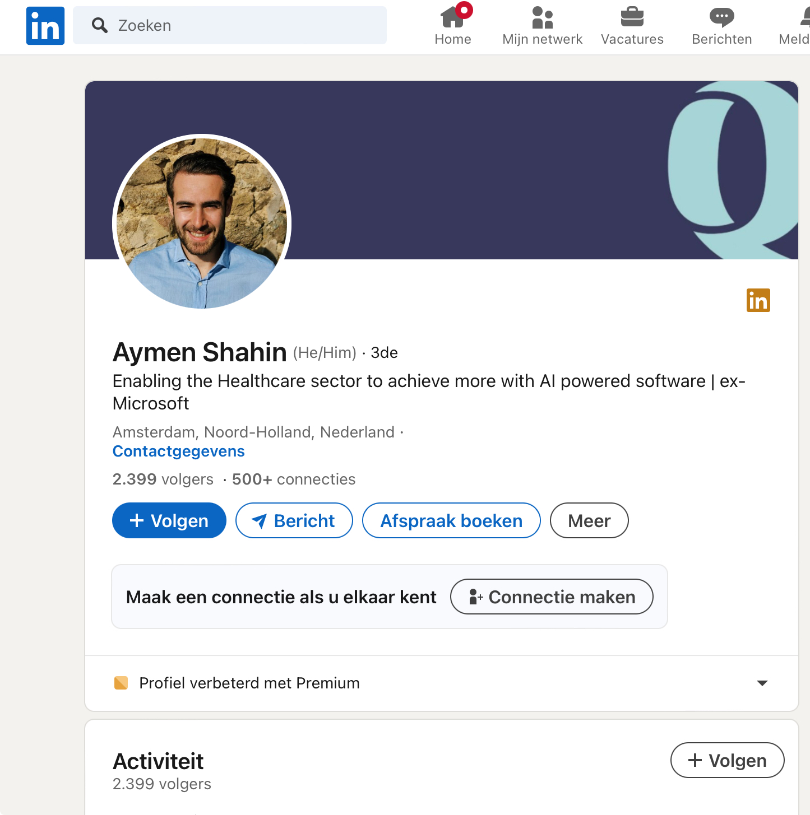Expand Profiel verbeterd met Premium arrow
Image resolution: width=810 pixels, height=815 pixels.
[x=762, y=683]
